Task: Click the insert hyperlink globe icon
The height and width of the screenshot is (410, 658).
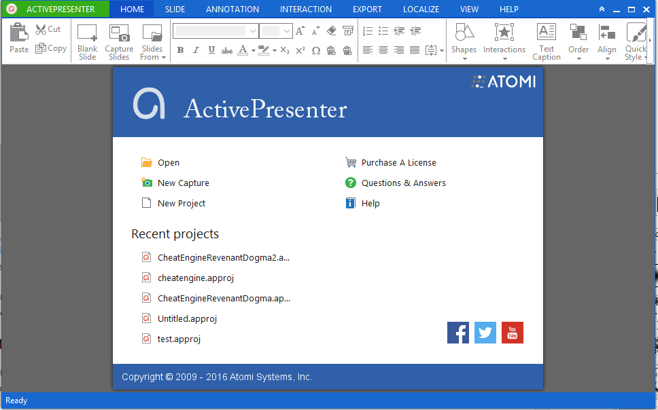Action: click(332, 51)
